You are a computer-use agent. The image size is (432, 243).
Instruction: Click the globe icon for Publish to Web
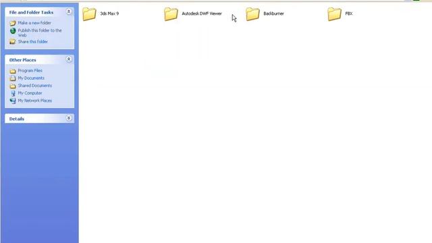pyautogui.click(x=13, y=31)
